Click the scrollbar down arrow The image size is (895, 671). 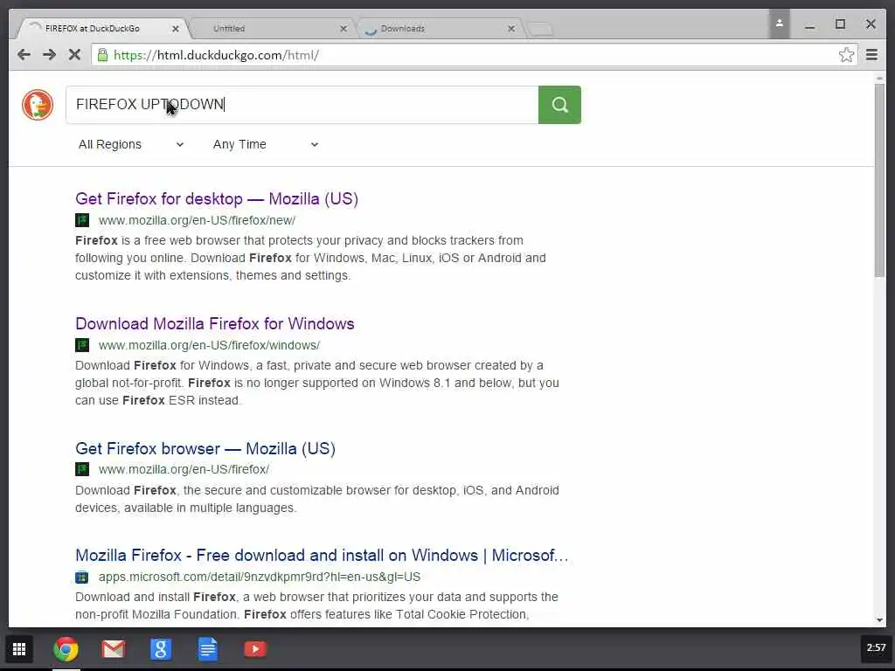(x=879, y=620)
